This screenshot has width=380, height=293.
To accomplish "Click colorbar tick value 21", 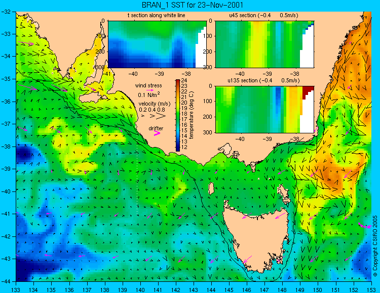I will tap(184, 97).
